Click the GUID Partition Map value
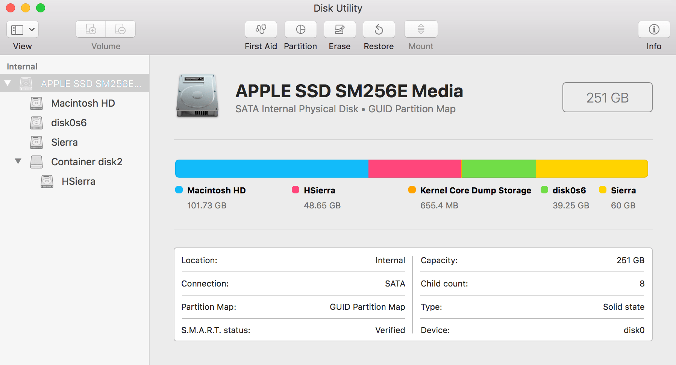 click(x=367, y=307)
